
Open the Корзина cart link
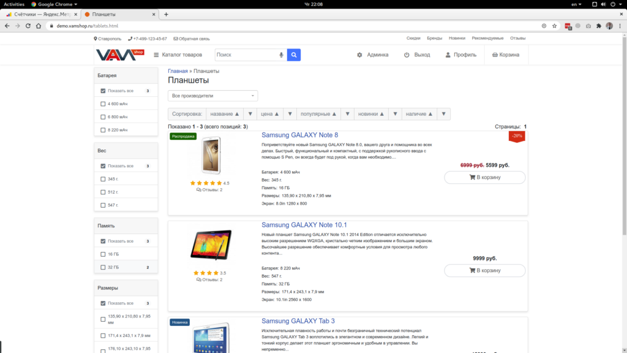506,55
